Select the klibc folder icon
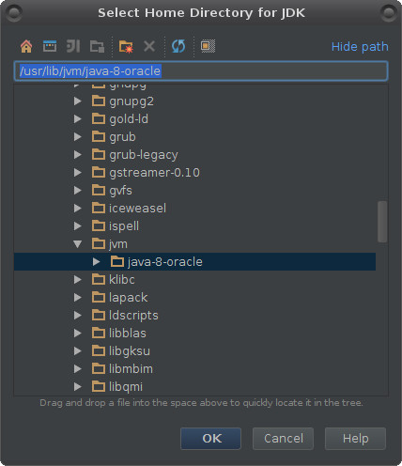This screenshot has width=402, height=466. tap(99, 279)
